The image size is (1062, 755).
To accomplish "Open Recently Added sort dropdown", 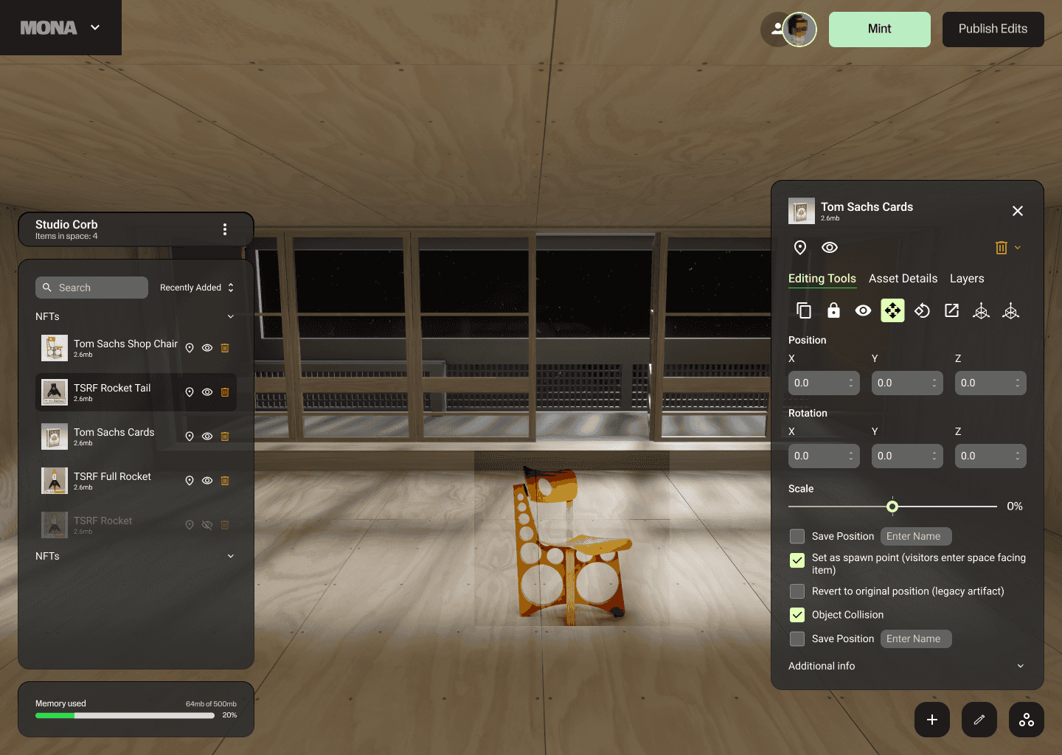I will click(197, 288).
